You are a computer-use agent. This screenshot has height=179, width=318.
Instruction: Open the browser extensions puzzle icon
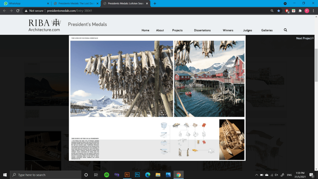300,11
